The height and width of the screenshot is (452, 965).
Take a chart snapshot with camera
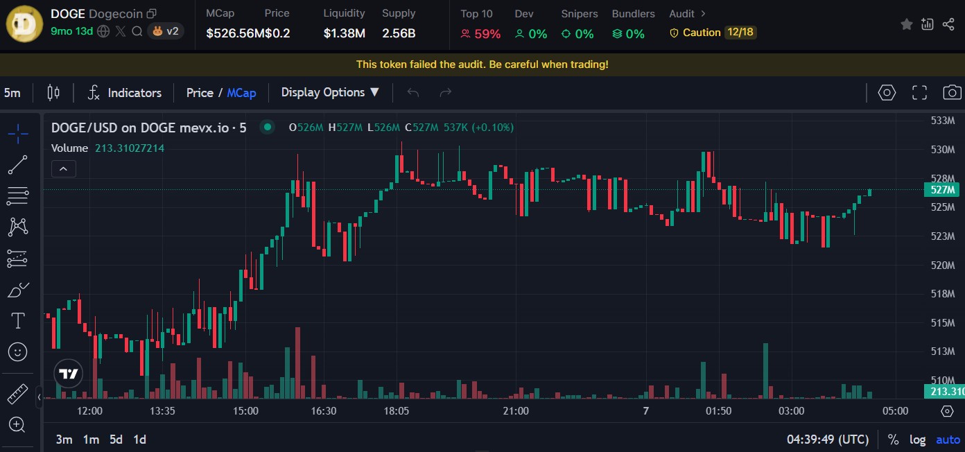952,93
